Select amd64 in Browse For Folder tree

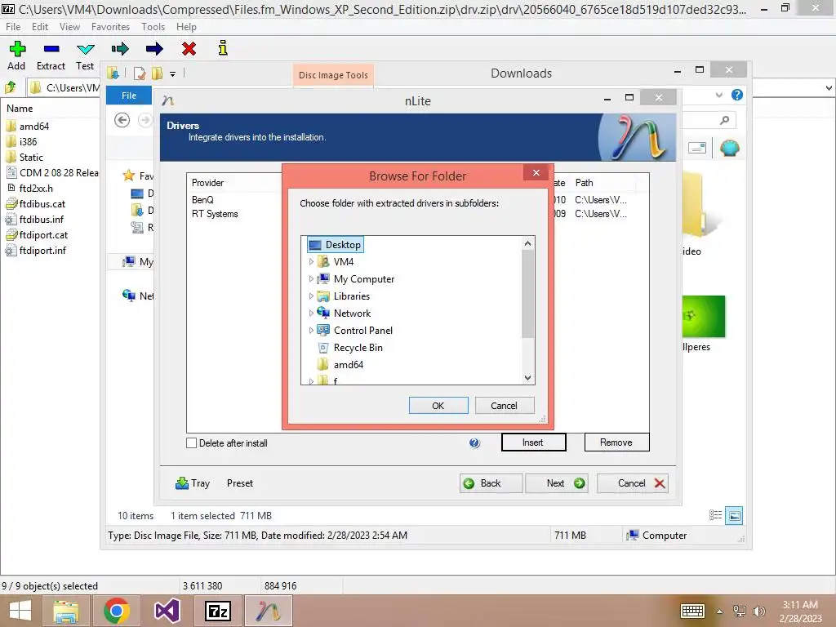pyautogui.click(x=348, y=365)
